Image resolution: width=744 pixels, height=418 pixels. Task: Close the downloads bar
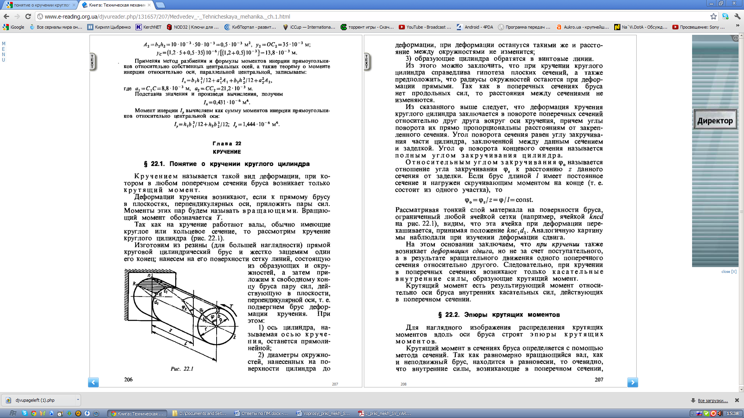click(737, 400)
